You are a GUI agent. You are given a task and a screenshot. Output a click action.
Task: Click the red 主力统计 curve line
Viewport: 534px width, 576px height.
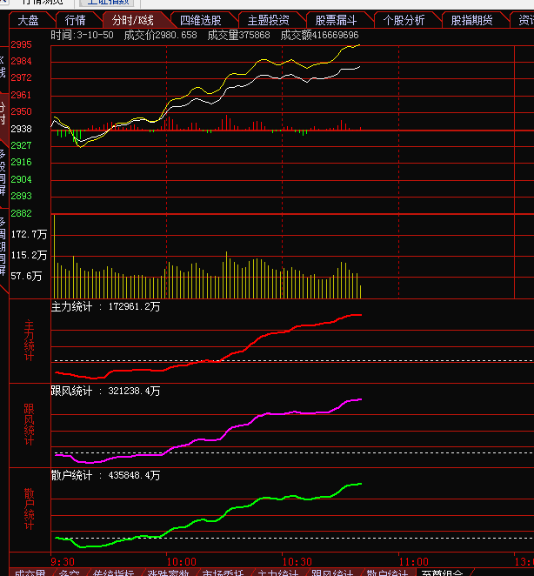pos(261,341)
